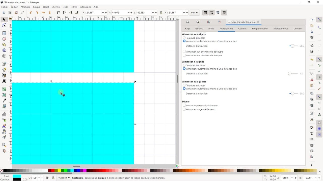Flip selection horizontally in toolbar
Image resolution: width=323 pixels, height=181 pixels.
click(43, 13)
